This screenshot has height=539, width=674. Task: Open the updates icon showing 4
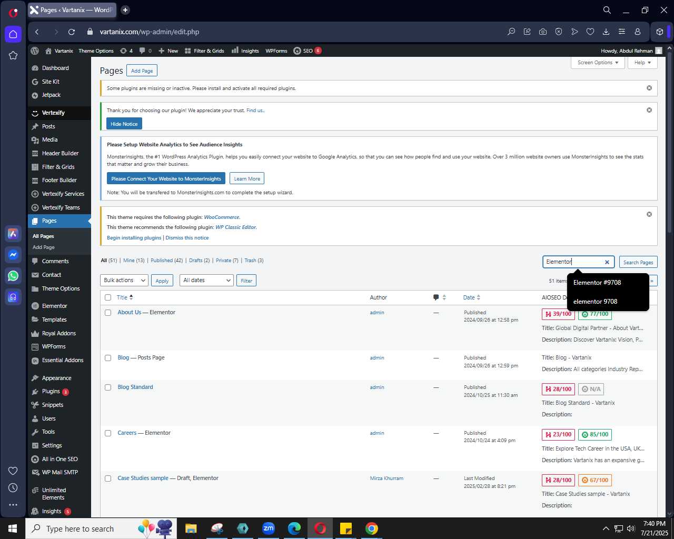[126, 51]
